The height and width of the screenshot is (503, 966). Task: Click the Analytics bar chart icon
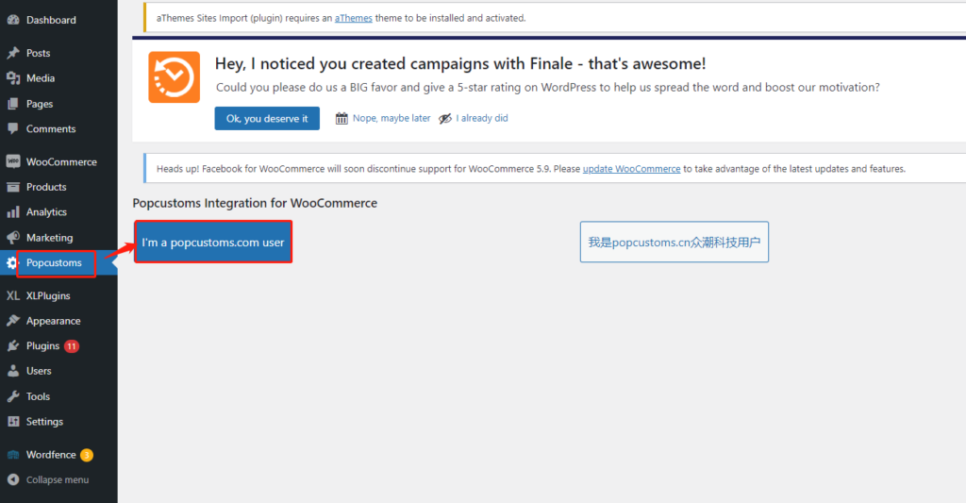(13, 212)
